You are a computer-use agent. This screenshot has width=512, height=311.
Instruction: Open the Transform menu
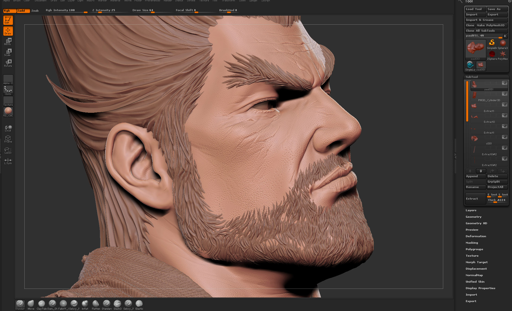pyautogui.click(x=228, y=1)
